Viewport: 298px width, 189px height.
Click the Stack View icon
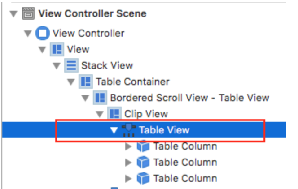pos(71,65)
